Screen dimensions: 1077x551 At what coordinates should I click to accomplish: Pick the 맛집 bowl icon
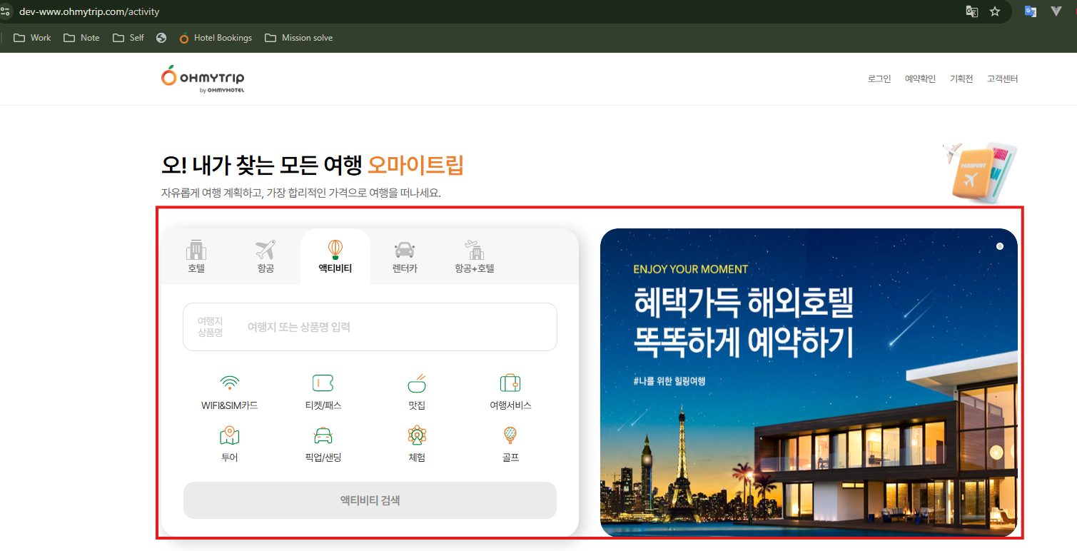(x=417, y=383)
